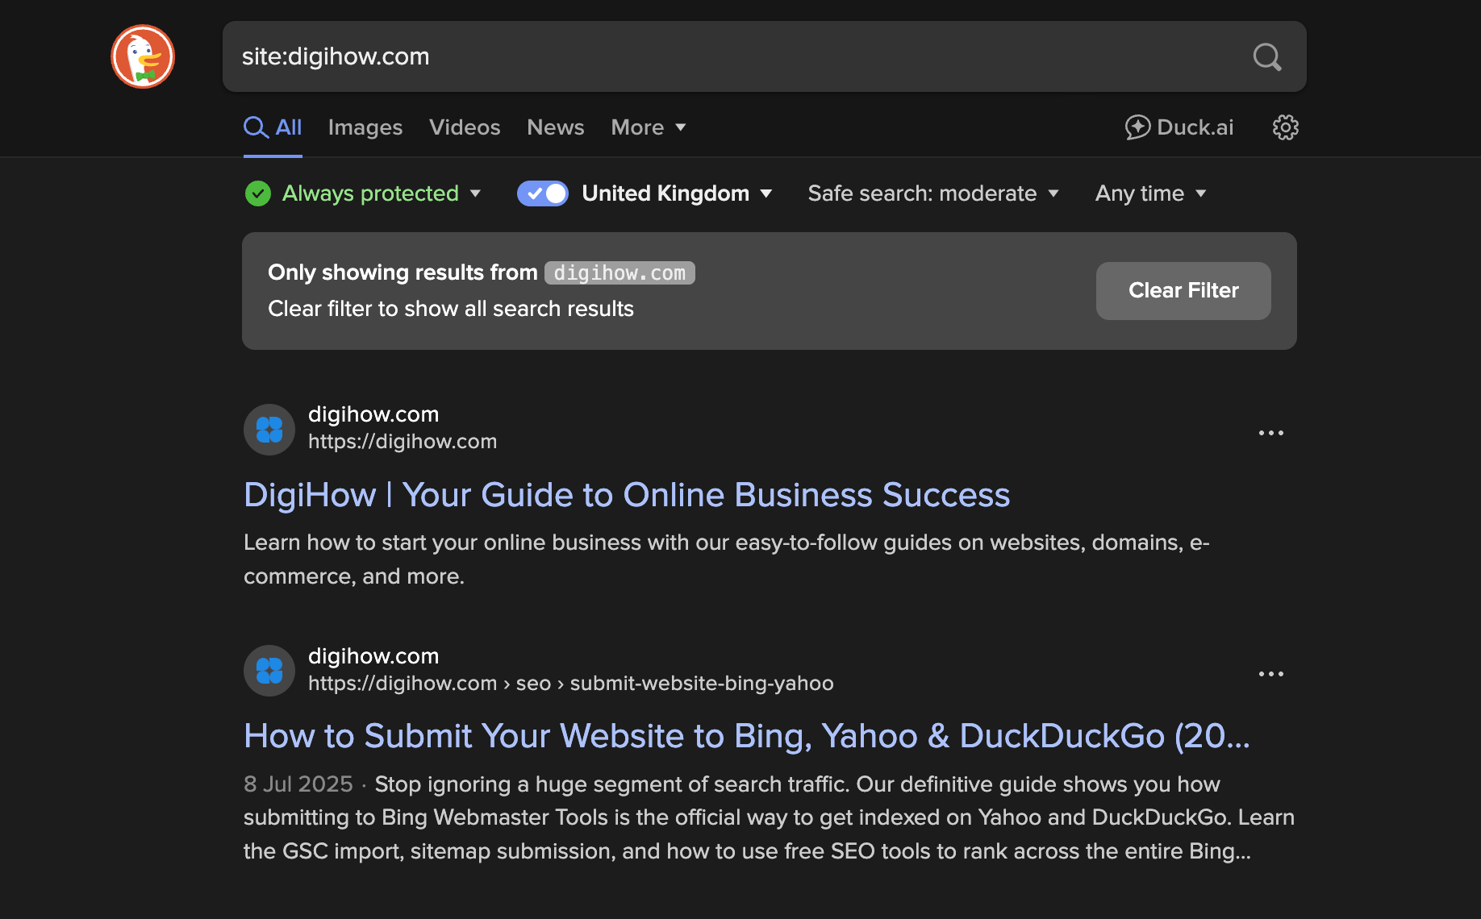Click the digihow.com favicon on second result
This screenshot has width=1481, height=919.
(269, 670)
